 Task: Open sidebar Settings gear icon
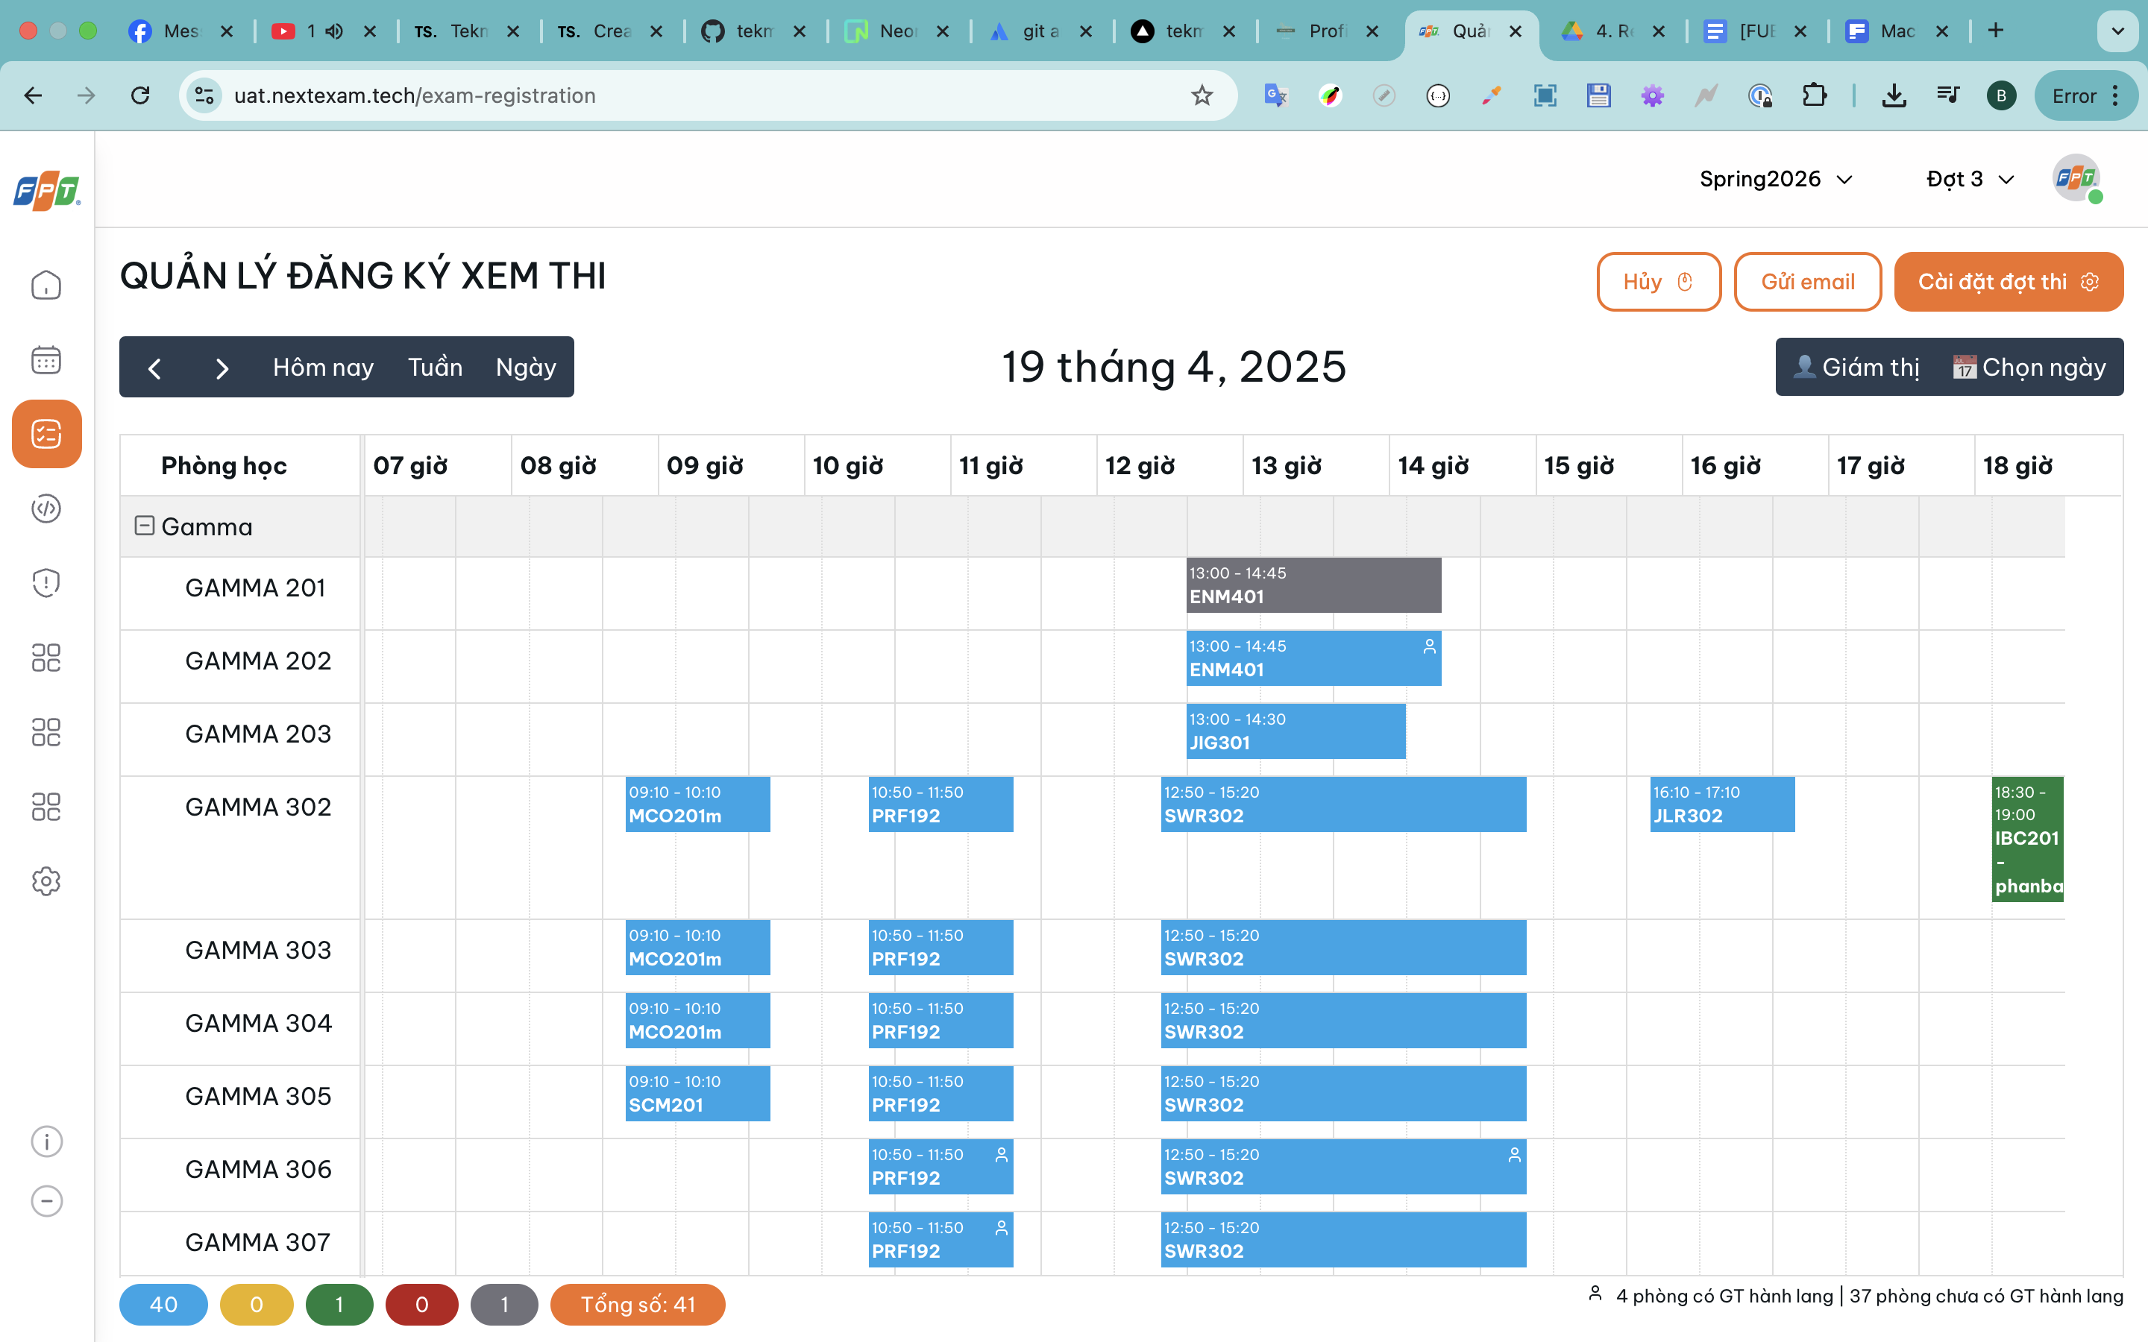45,881
